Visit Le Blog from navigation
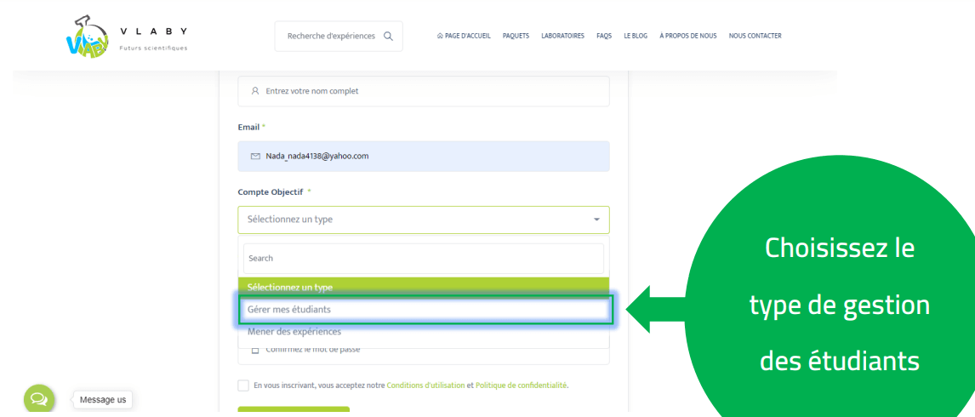975x417 pixels. click(x=636, y=36)
